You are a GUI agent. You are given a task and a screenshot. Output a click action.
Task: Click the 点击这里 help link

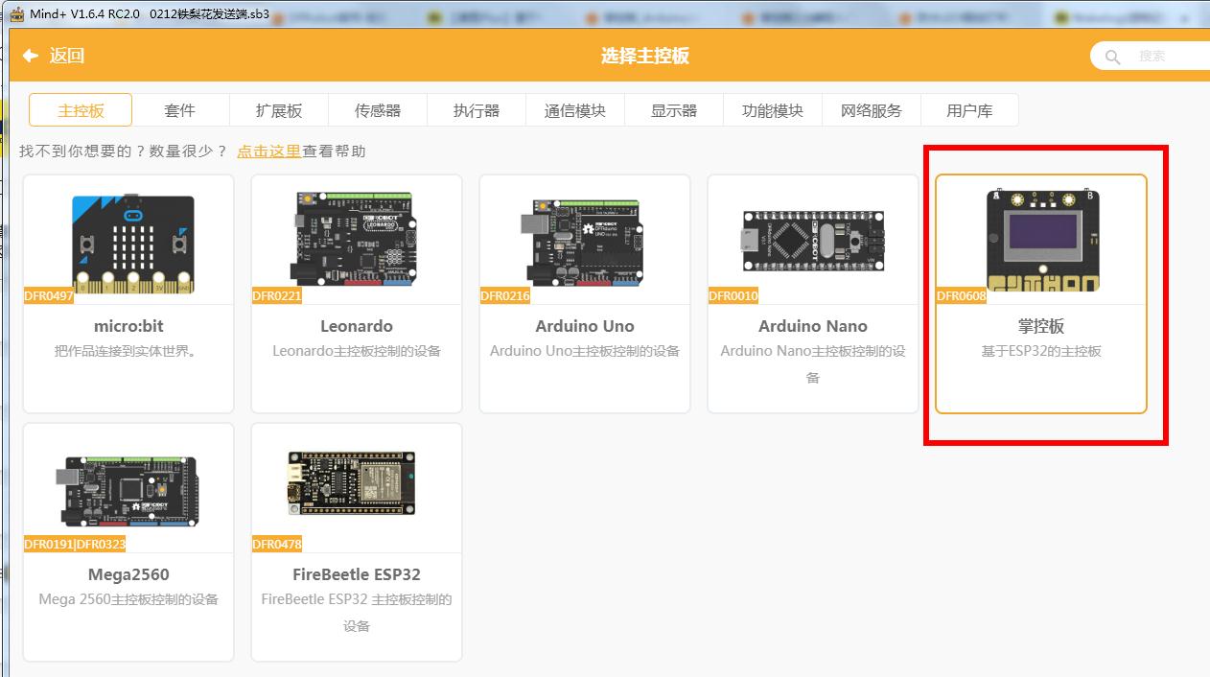(269, 151)
